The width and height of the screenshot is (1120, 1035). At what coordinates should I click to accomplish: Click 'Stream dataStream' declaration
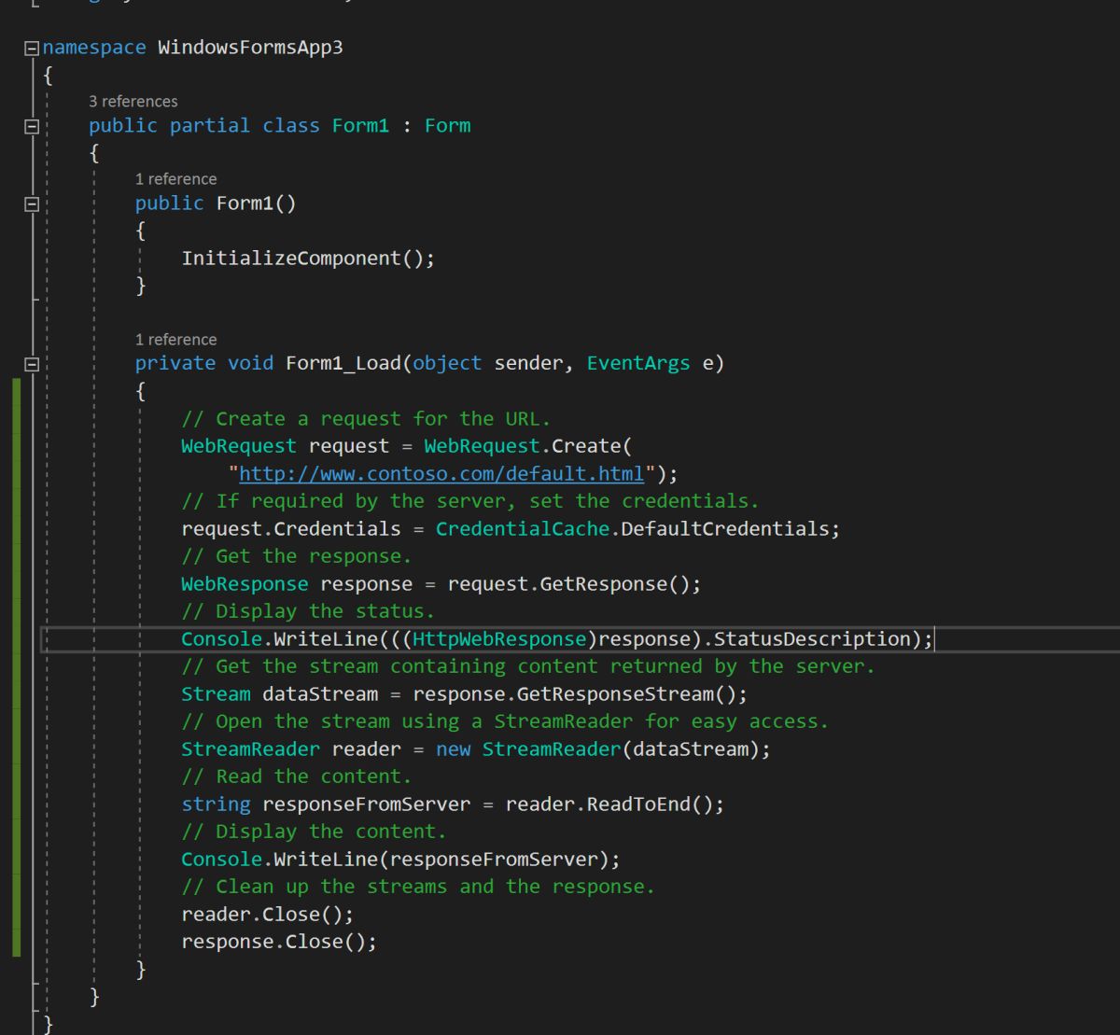tap(279, 694)
